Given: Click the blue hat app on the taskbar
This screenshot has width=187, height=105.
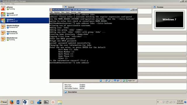Looking at the screenshot, I should pyautogui.click(x=39, y=102).
